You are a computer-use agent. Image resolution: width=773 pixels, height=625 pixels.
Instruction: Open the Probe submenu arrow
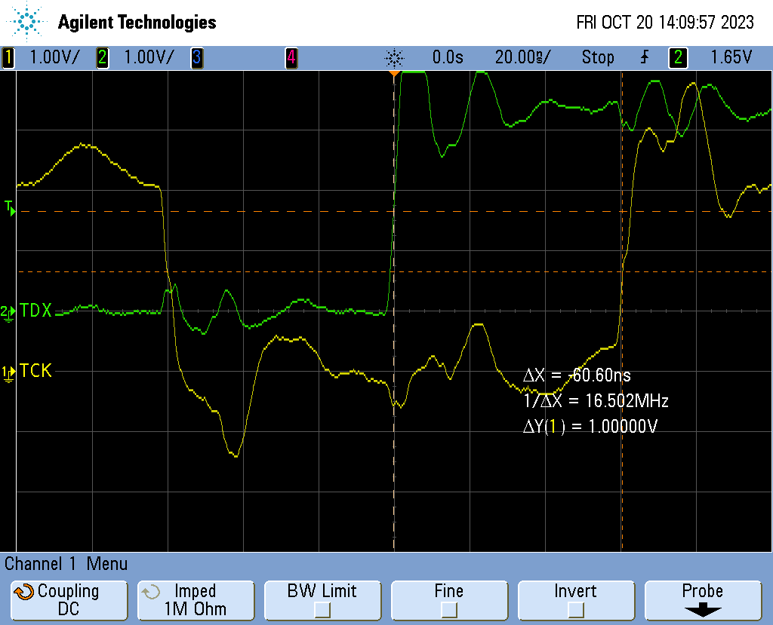(x=702, y=610)
